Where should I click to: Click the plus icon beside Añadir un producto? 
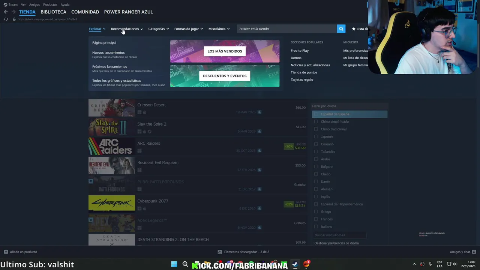[x=6, y=252]
